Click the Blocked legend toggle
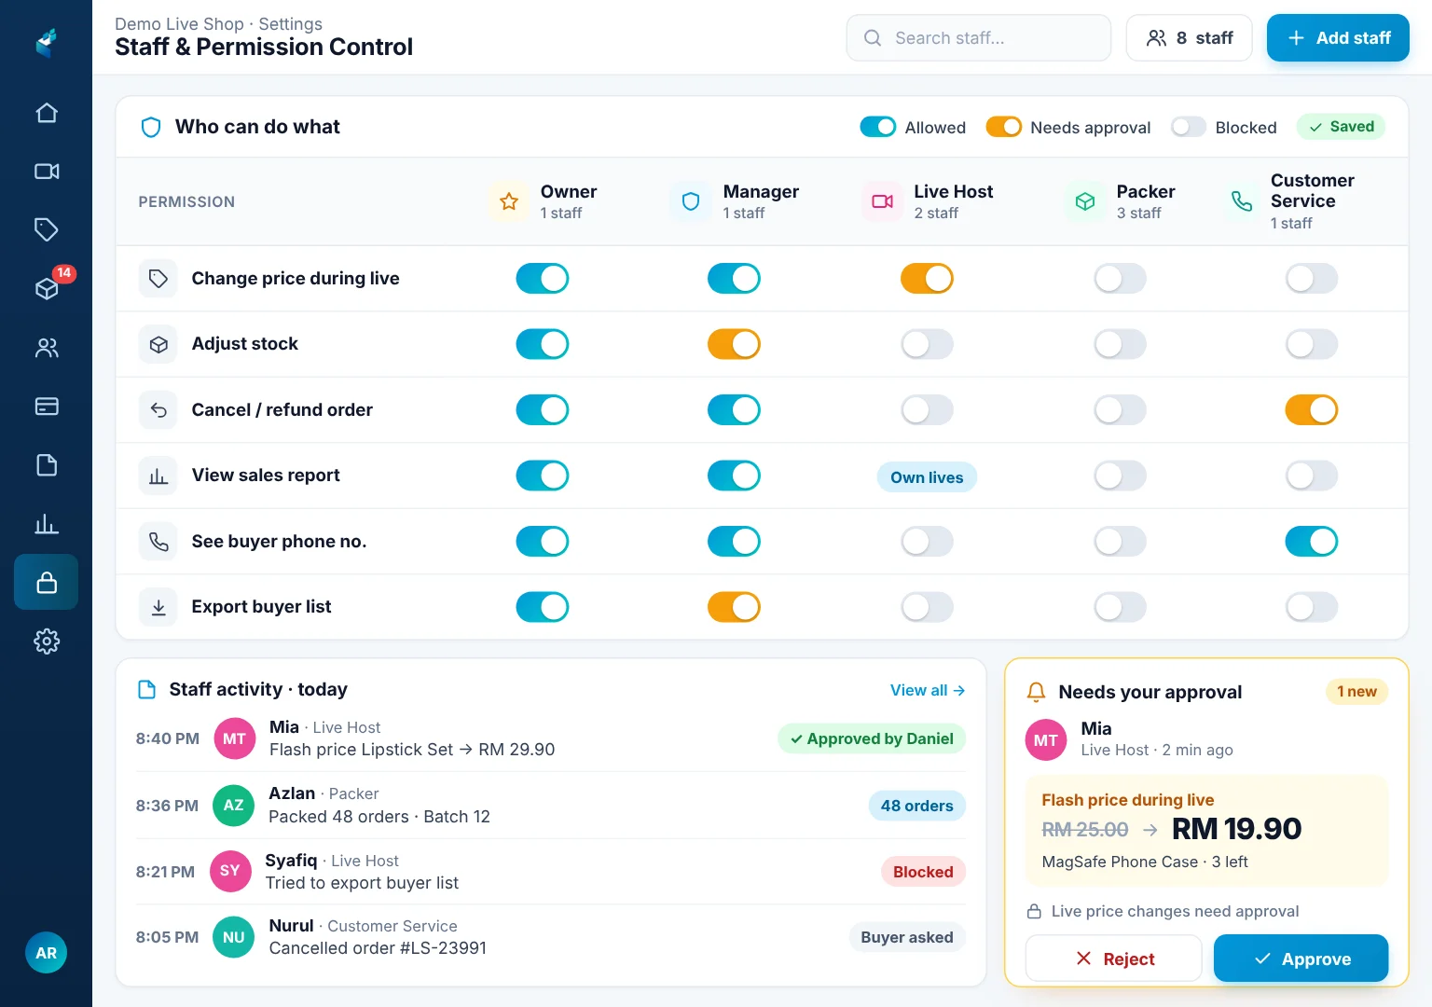 (1189, 127)
